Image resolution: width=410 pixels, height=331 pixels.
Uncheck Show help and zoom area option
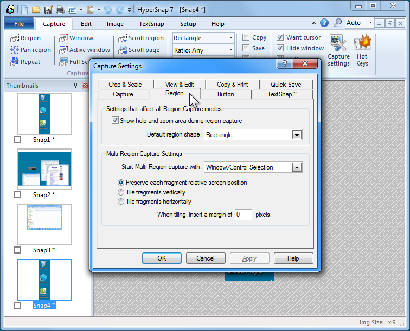pyautogui.click(x=115, y=121)
